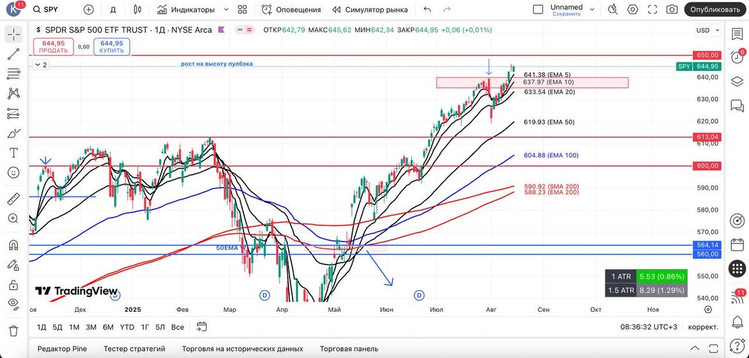
Task: Open candlestick chart type menu
Action: pyautogui.click(x=138, y=9)
